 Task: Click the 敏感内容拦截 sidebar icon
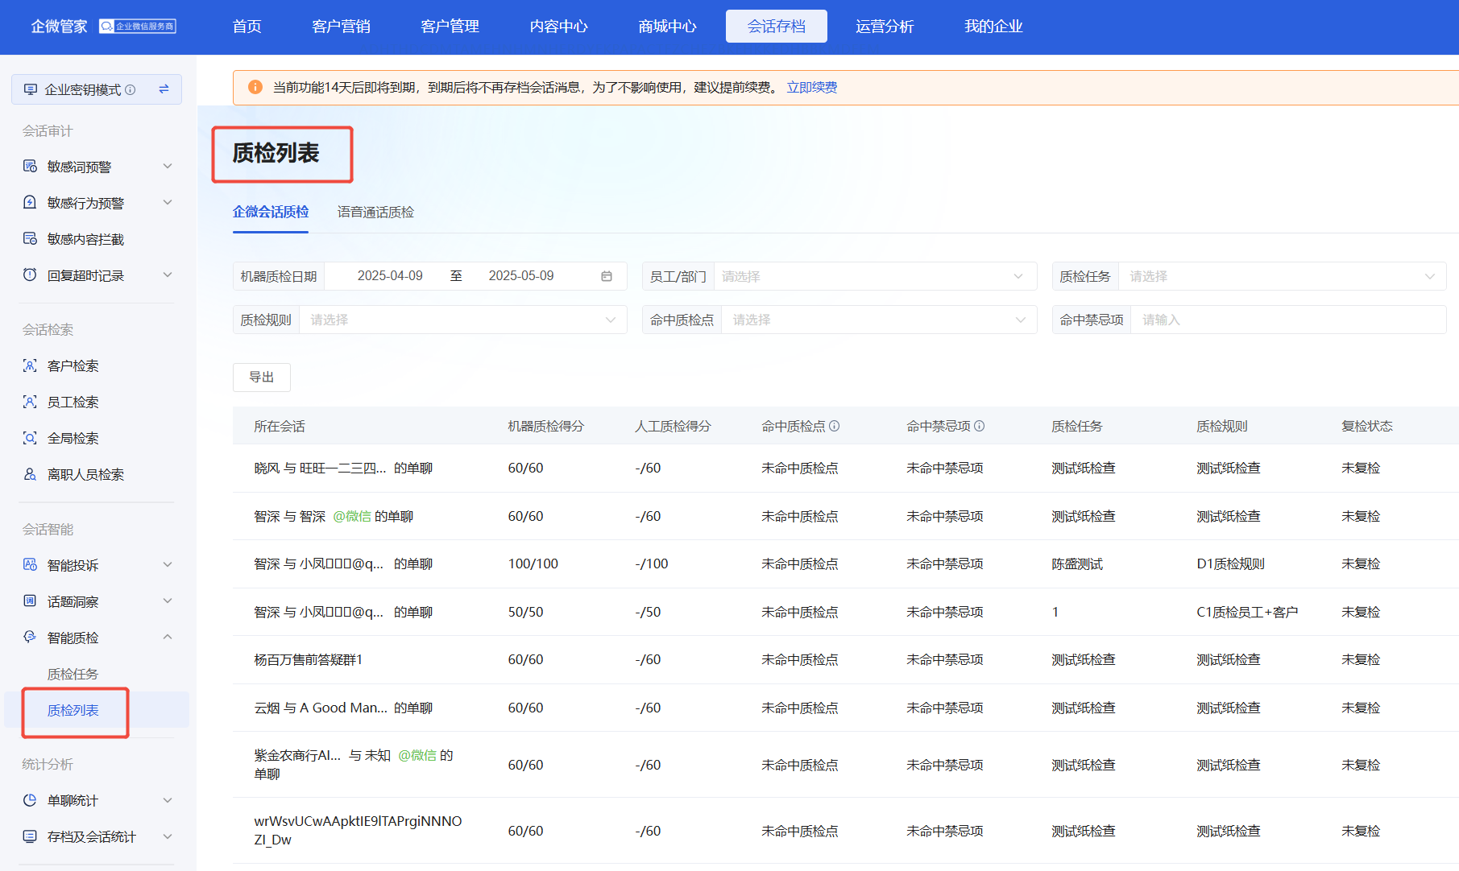pos(30,239)
